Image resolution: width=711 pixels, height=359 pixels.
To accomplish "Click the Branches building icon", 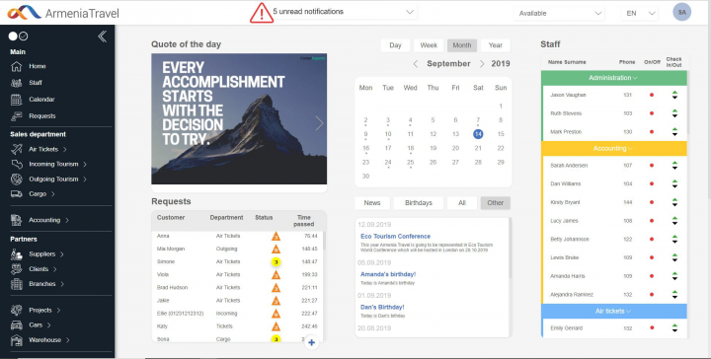I will click(17, 284).
